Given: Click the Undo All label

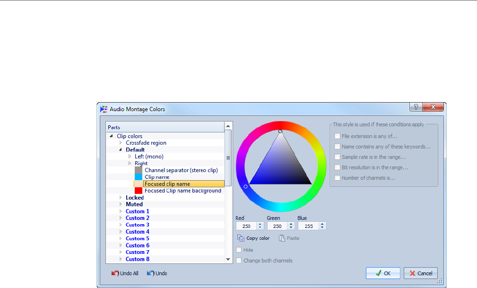Looking at the screenshot, I should 129,273.
